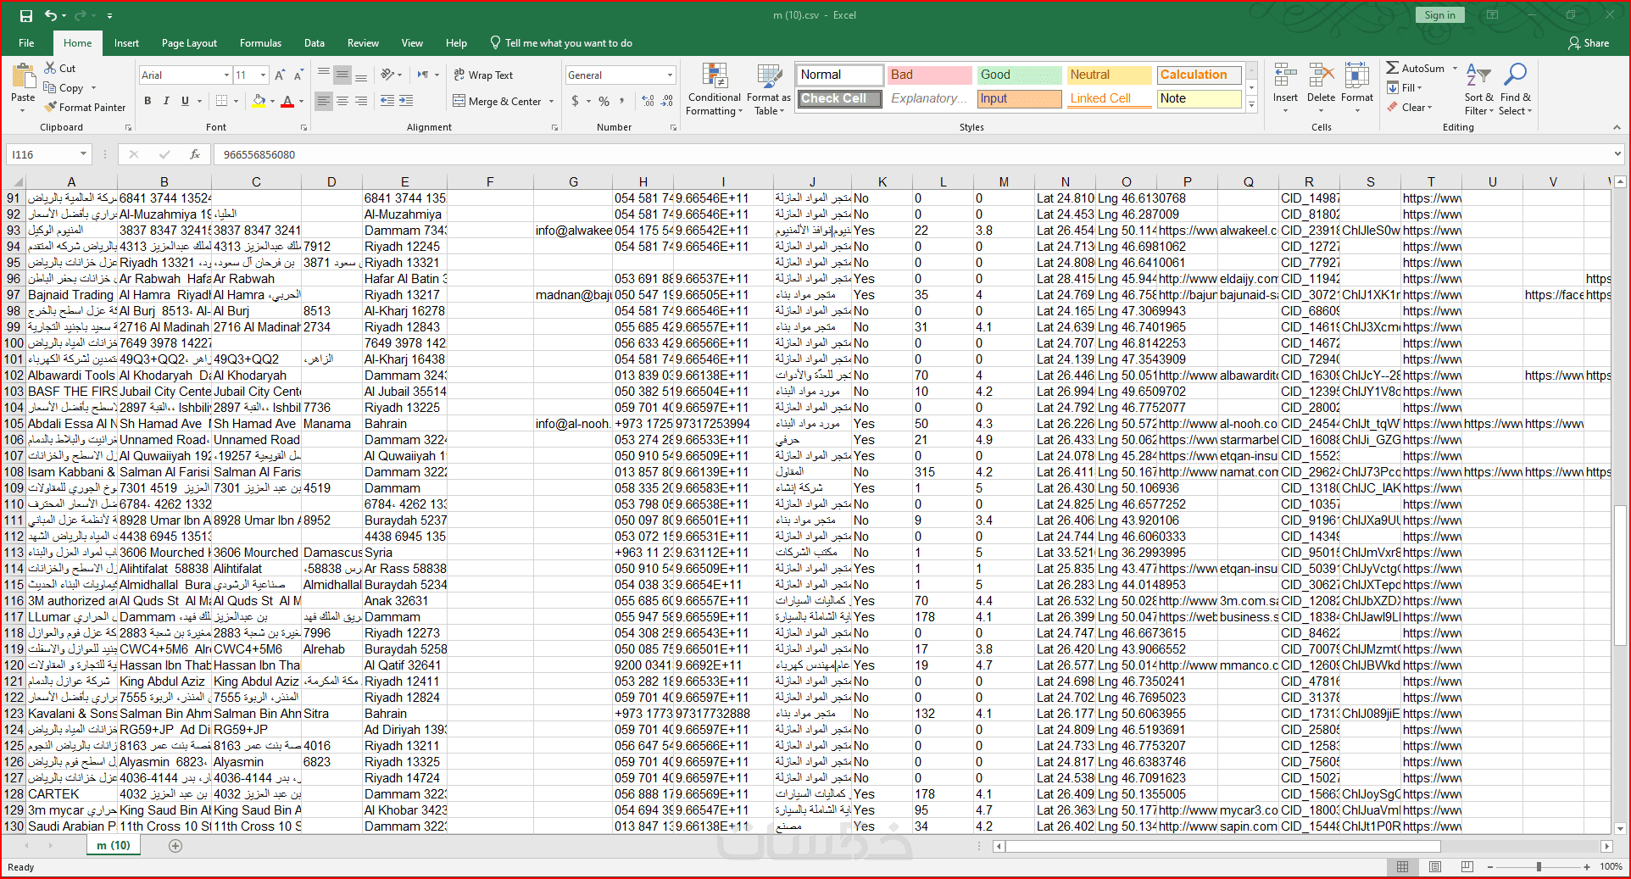Increase font size with the large A icon
Screen dimensions: 1631x879
pos(280,75)
